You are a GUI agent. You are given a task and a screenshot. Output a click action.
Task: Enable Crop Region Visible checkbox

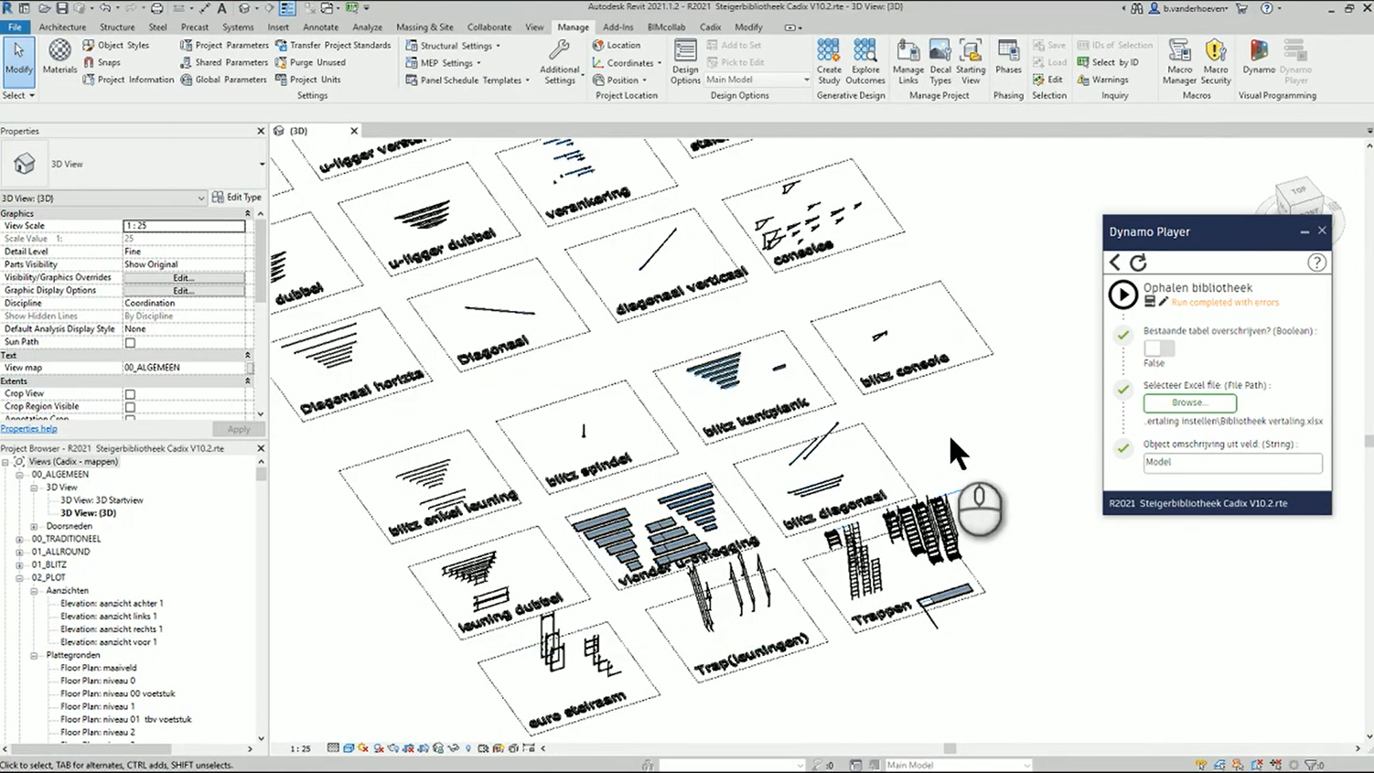(x=130, y=407)
